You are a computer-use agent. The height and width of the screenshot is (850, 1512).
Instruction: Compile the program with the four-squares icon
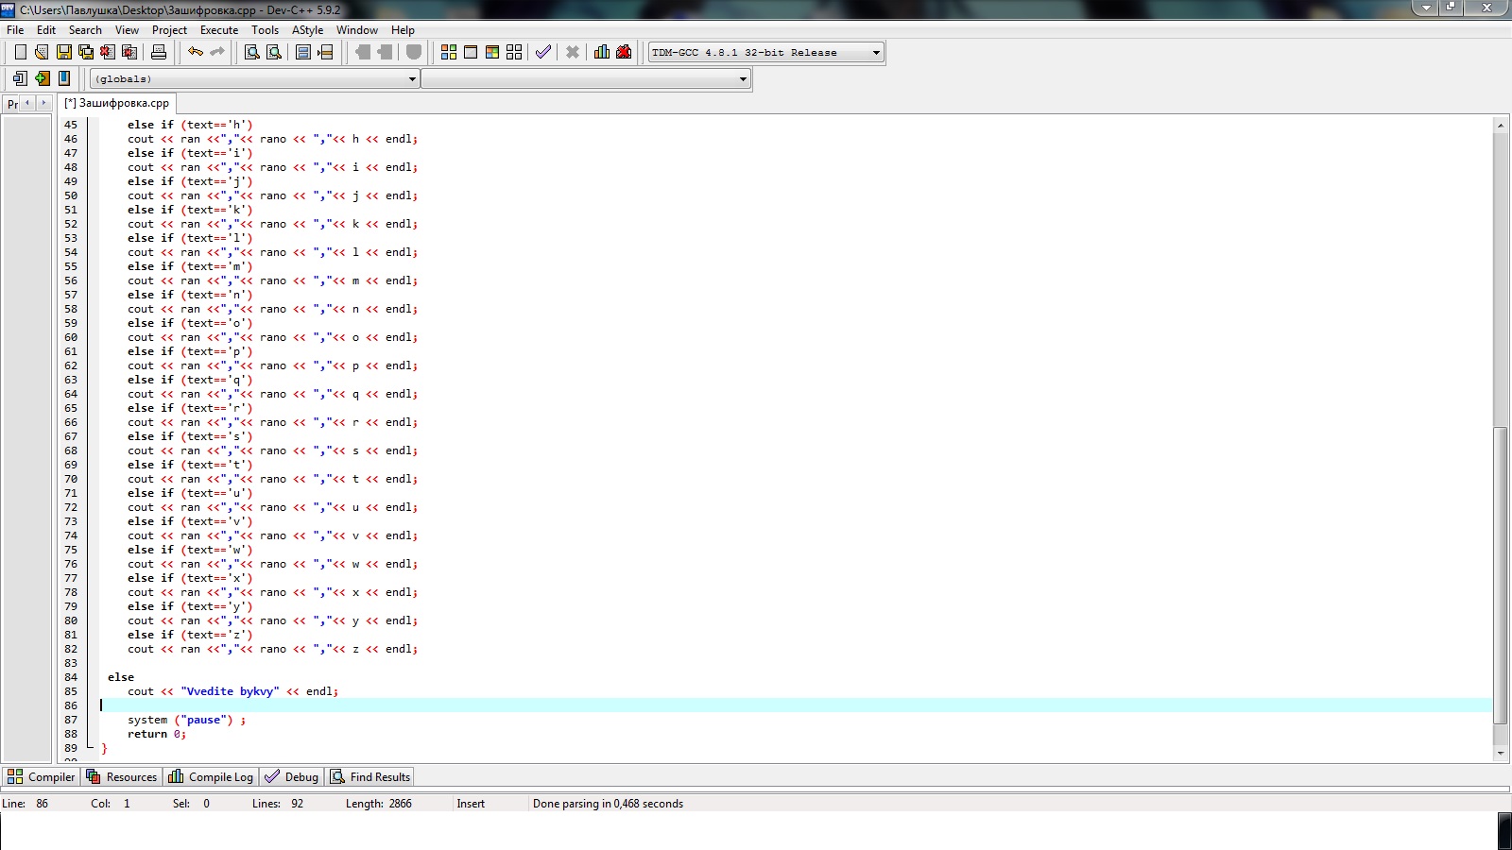pos(449,52)
